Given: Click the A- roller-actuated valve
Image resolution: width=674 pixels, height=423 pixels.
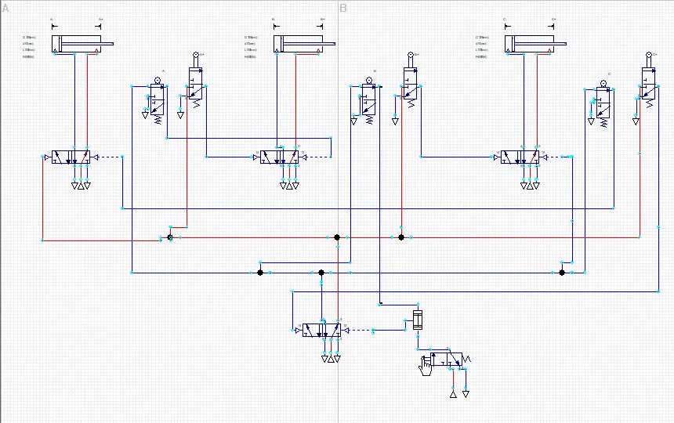Looking at the screenshot, I should pos(158,101).
